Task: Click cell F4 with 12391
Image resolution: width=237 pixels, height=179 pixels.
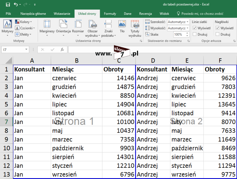Action: [x=220, y=96]
